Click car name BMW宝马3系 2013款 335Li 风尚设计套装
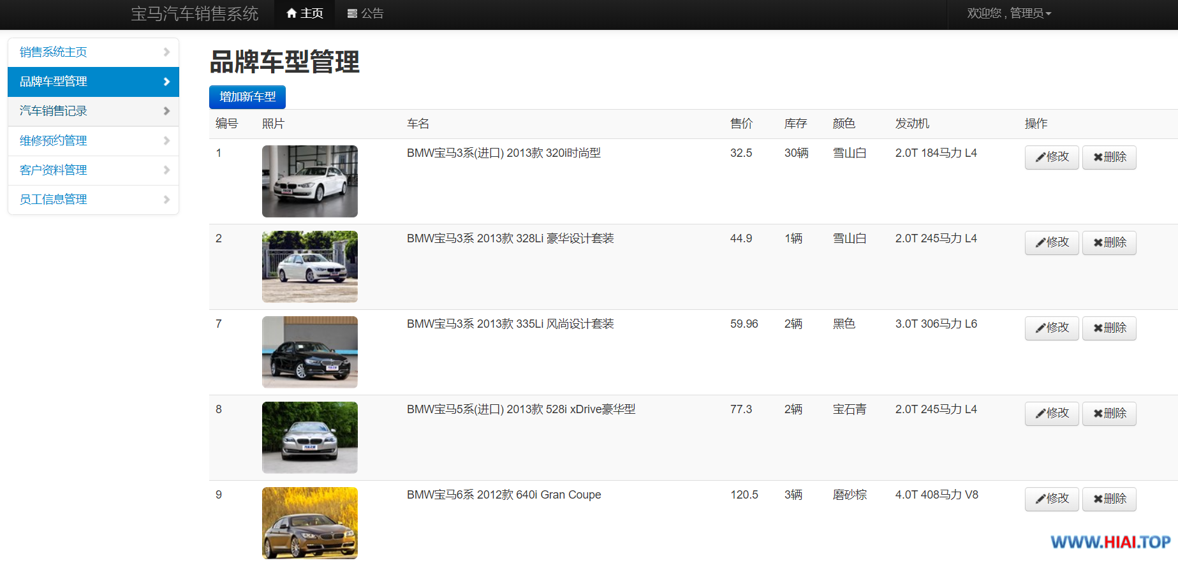 [510, 324]
